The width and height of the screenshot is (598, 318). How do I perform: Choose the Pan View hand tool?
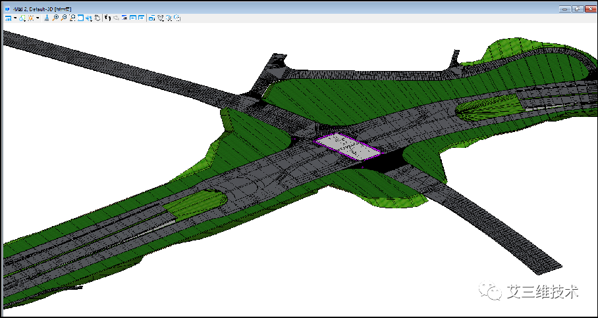(x=97, y=18)
